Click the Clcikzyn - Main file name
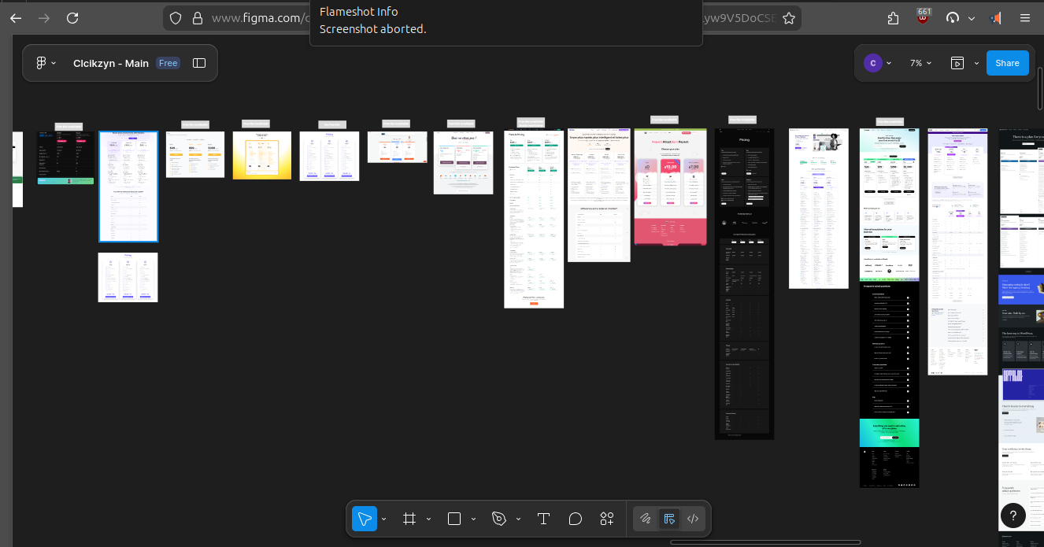Screen dimensions: 1044x547 coord(111,63)
